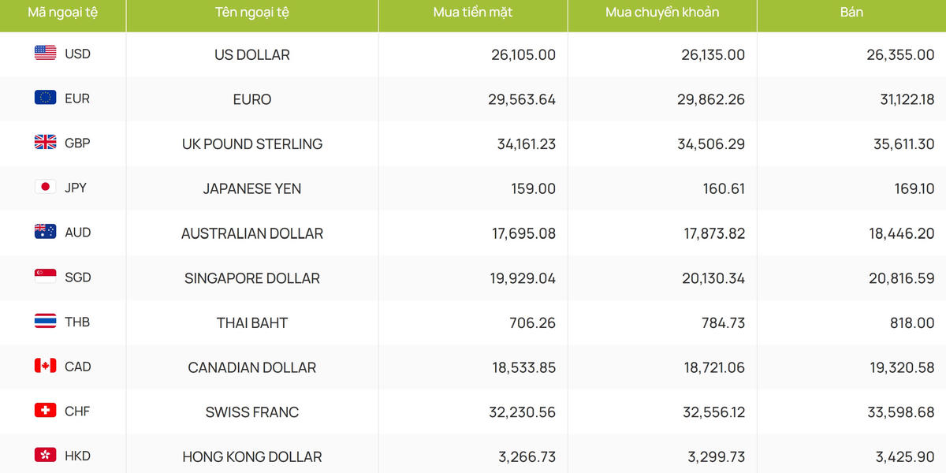Click the UK flag next to GBP
The width and height of the screenshot is (946, 473).
coord(45,143)
